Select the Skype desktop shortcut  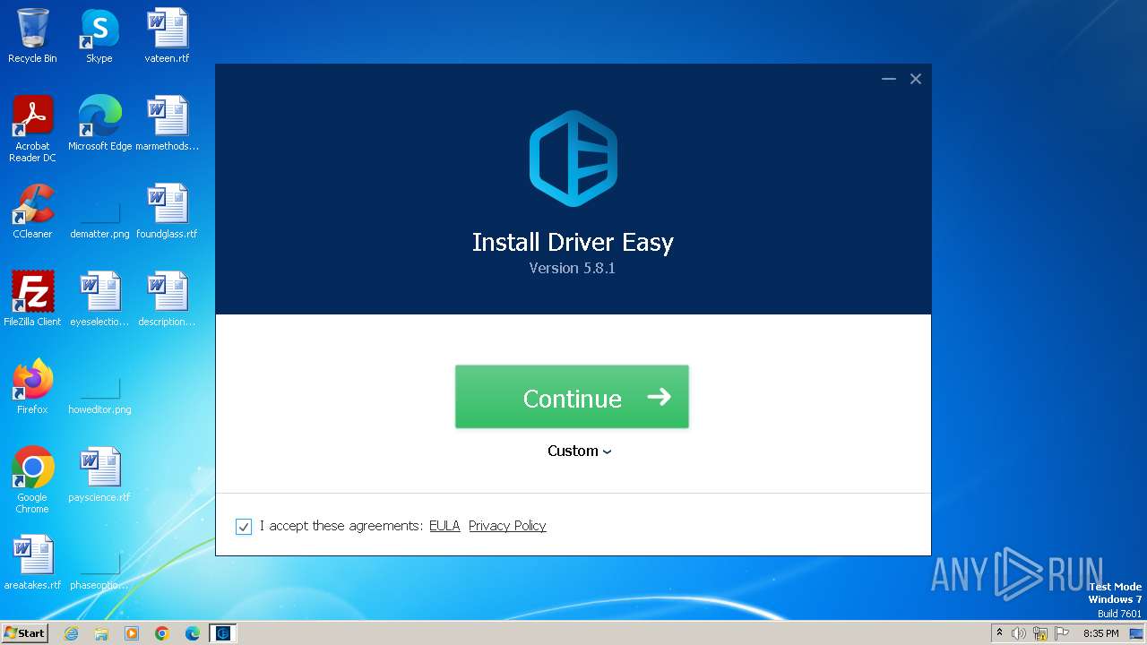(99, 36)
